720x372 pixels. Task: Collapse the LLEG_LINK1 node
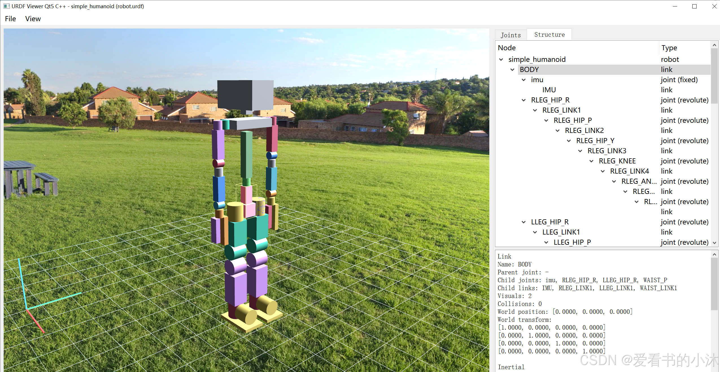click(535, 232)
